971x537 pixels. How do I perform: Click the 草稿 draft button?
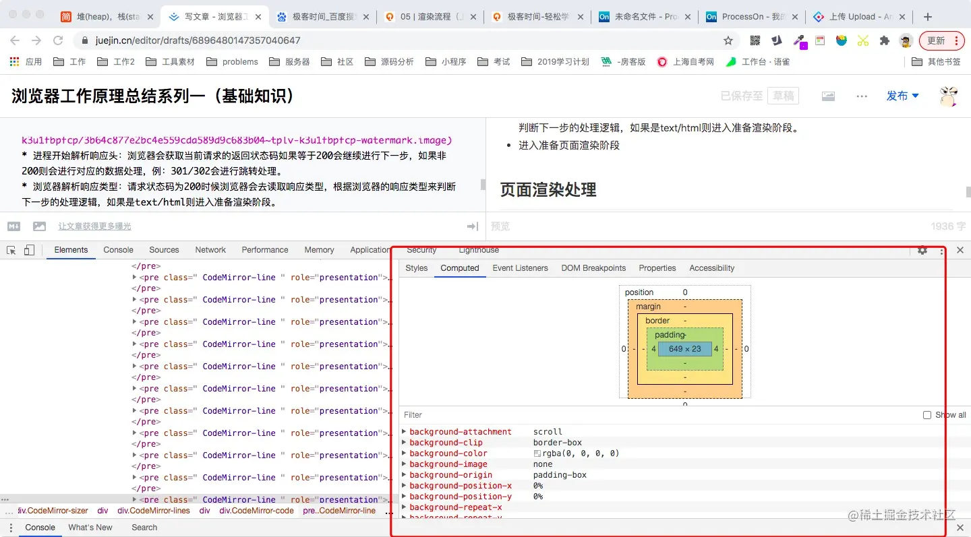point(783,96)
